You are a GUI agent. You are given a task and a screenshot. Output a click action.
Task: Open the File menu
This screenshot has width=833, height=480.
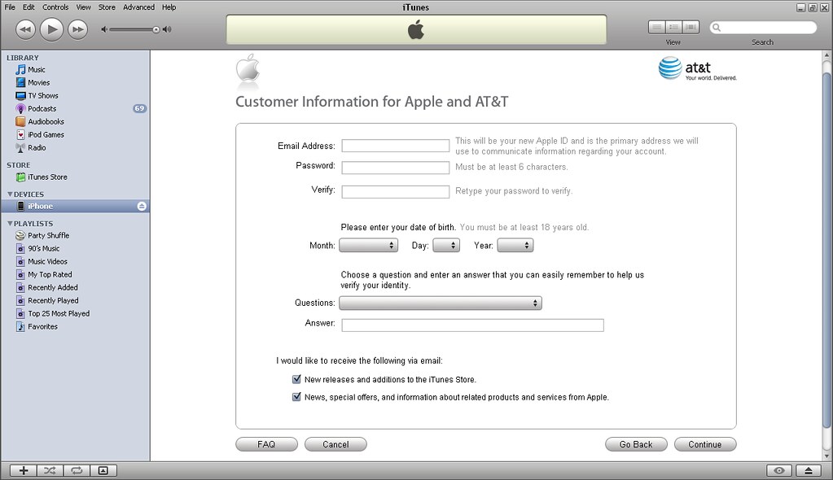pyautogui.click(x=10, y=7)
